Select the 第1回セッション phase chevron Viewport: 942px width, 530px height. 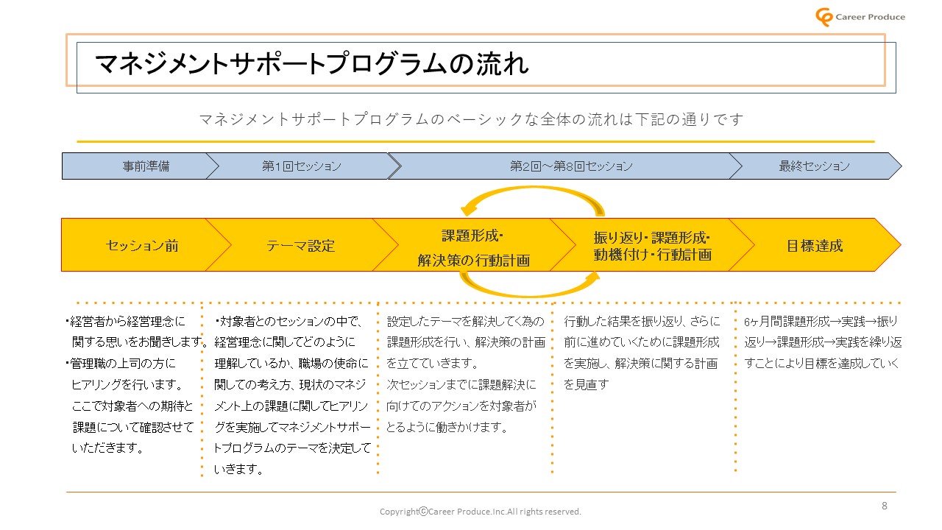pos(302,166)
